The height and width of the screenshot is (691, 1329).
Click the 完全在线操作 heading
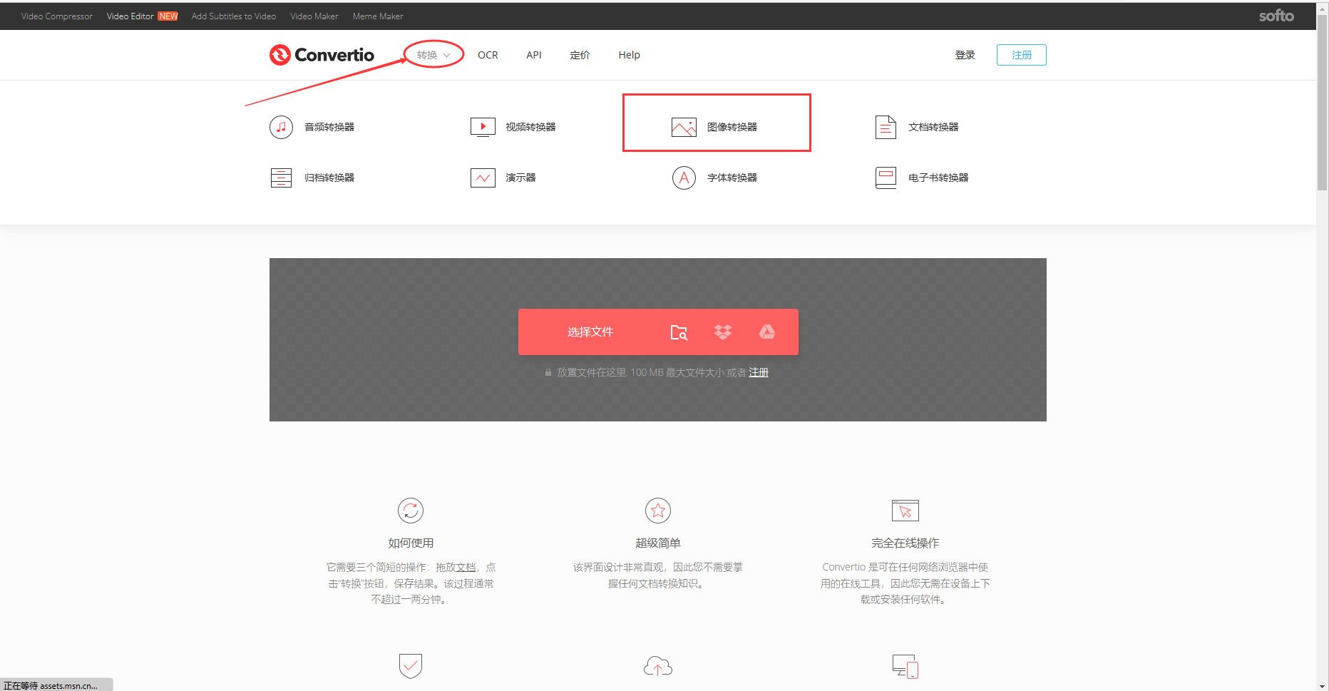coord(905,543)
